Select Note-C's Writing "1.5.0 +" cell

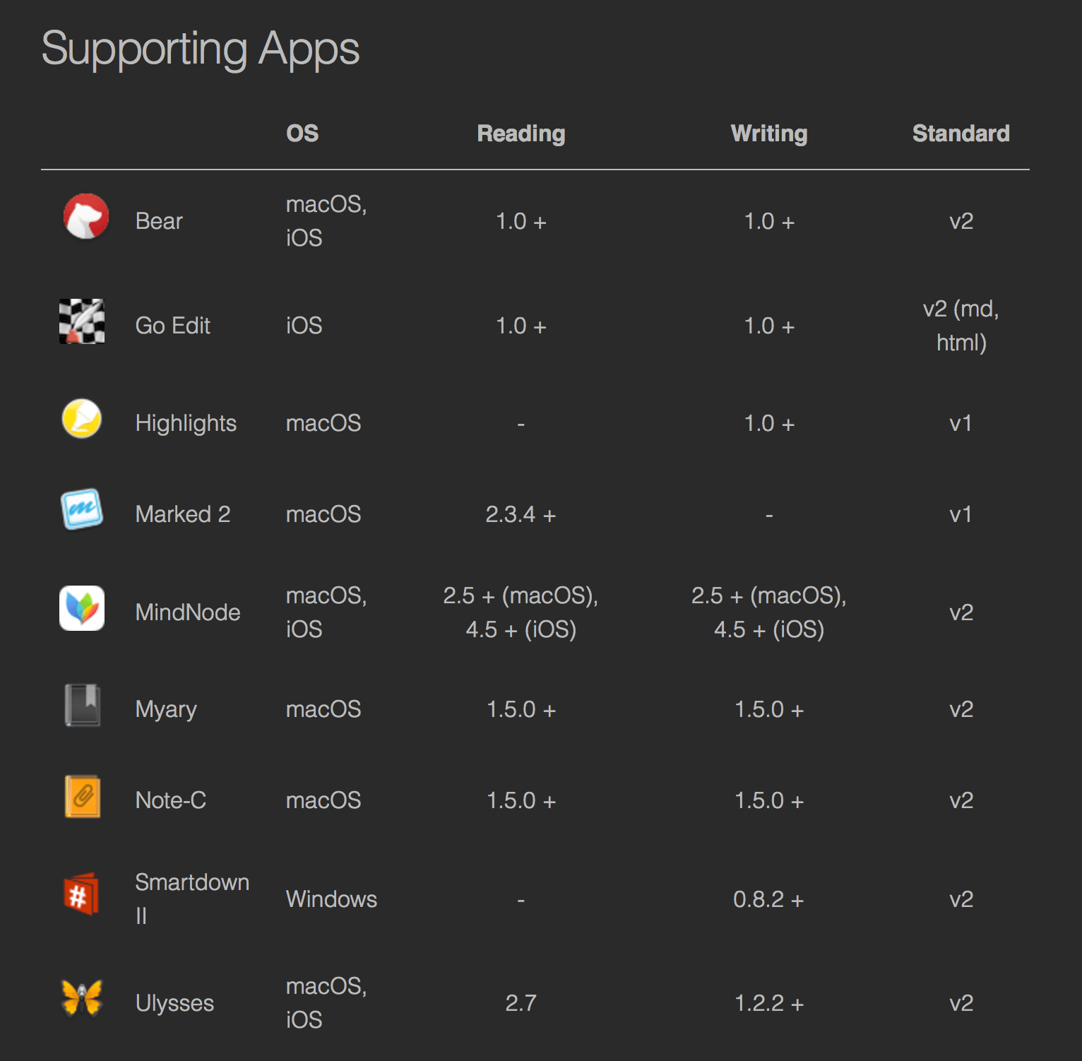769,801
